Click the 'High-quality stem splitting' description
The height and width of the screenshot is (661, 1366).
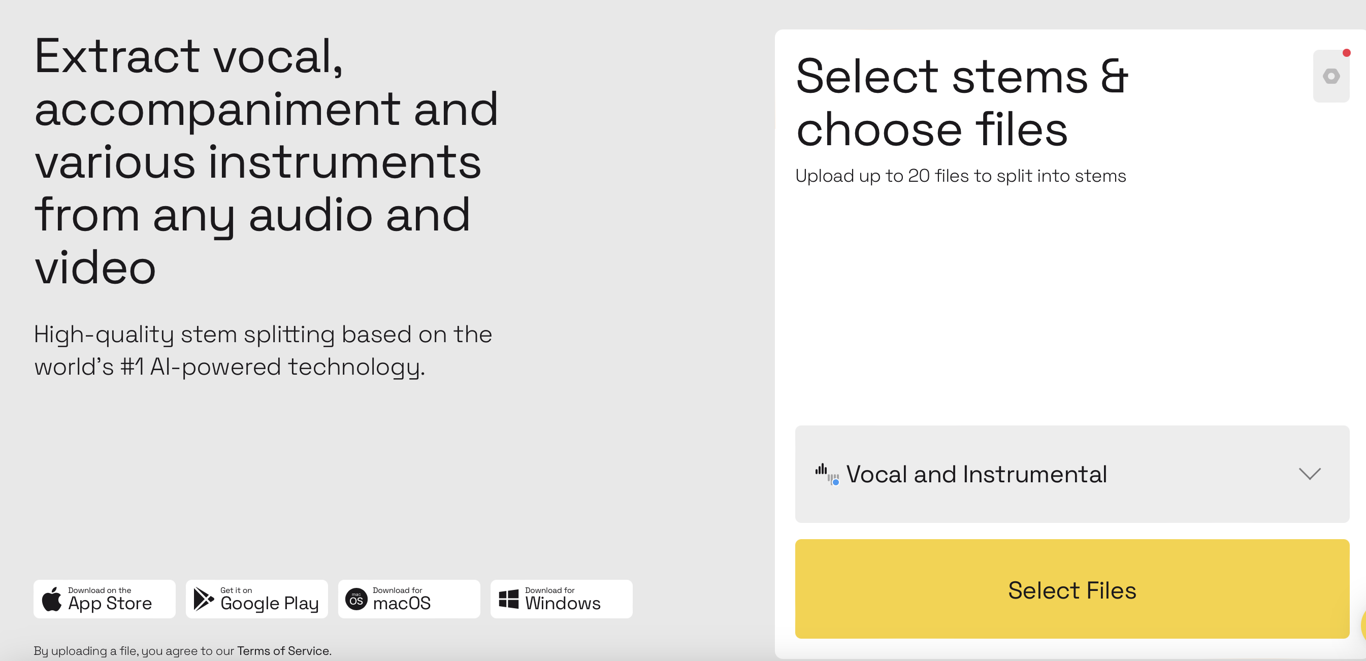[x=263, y=350]
